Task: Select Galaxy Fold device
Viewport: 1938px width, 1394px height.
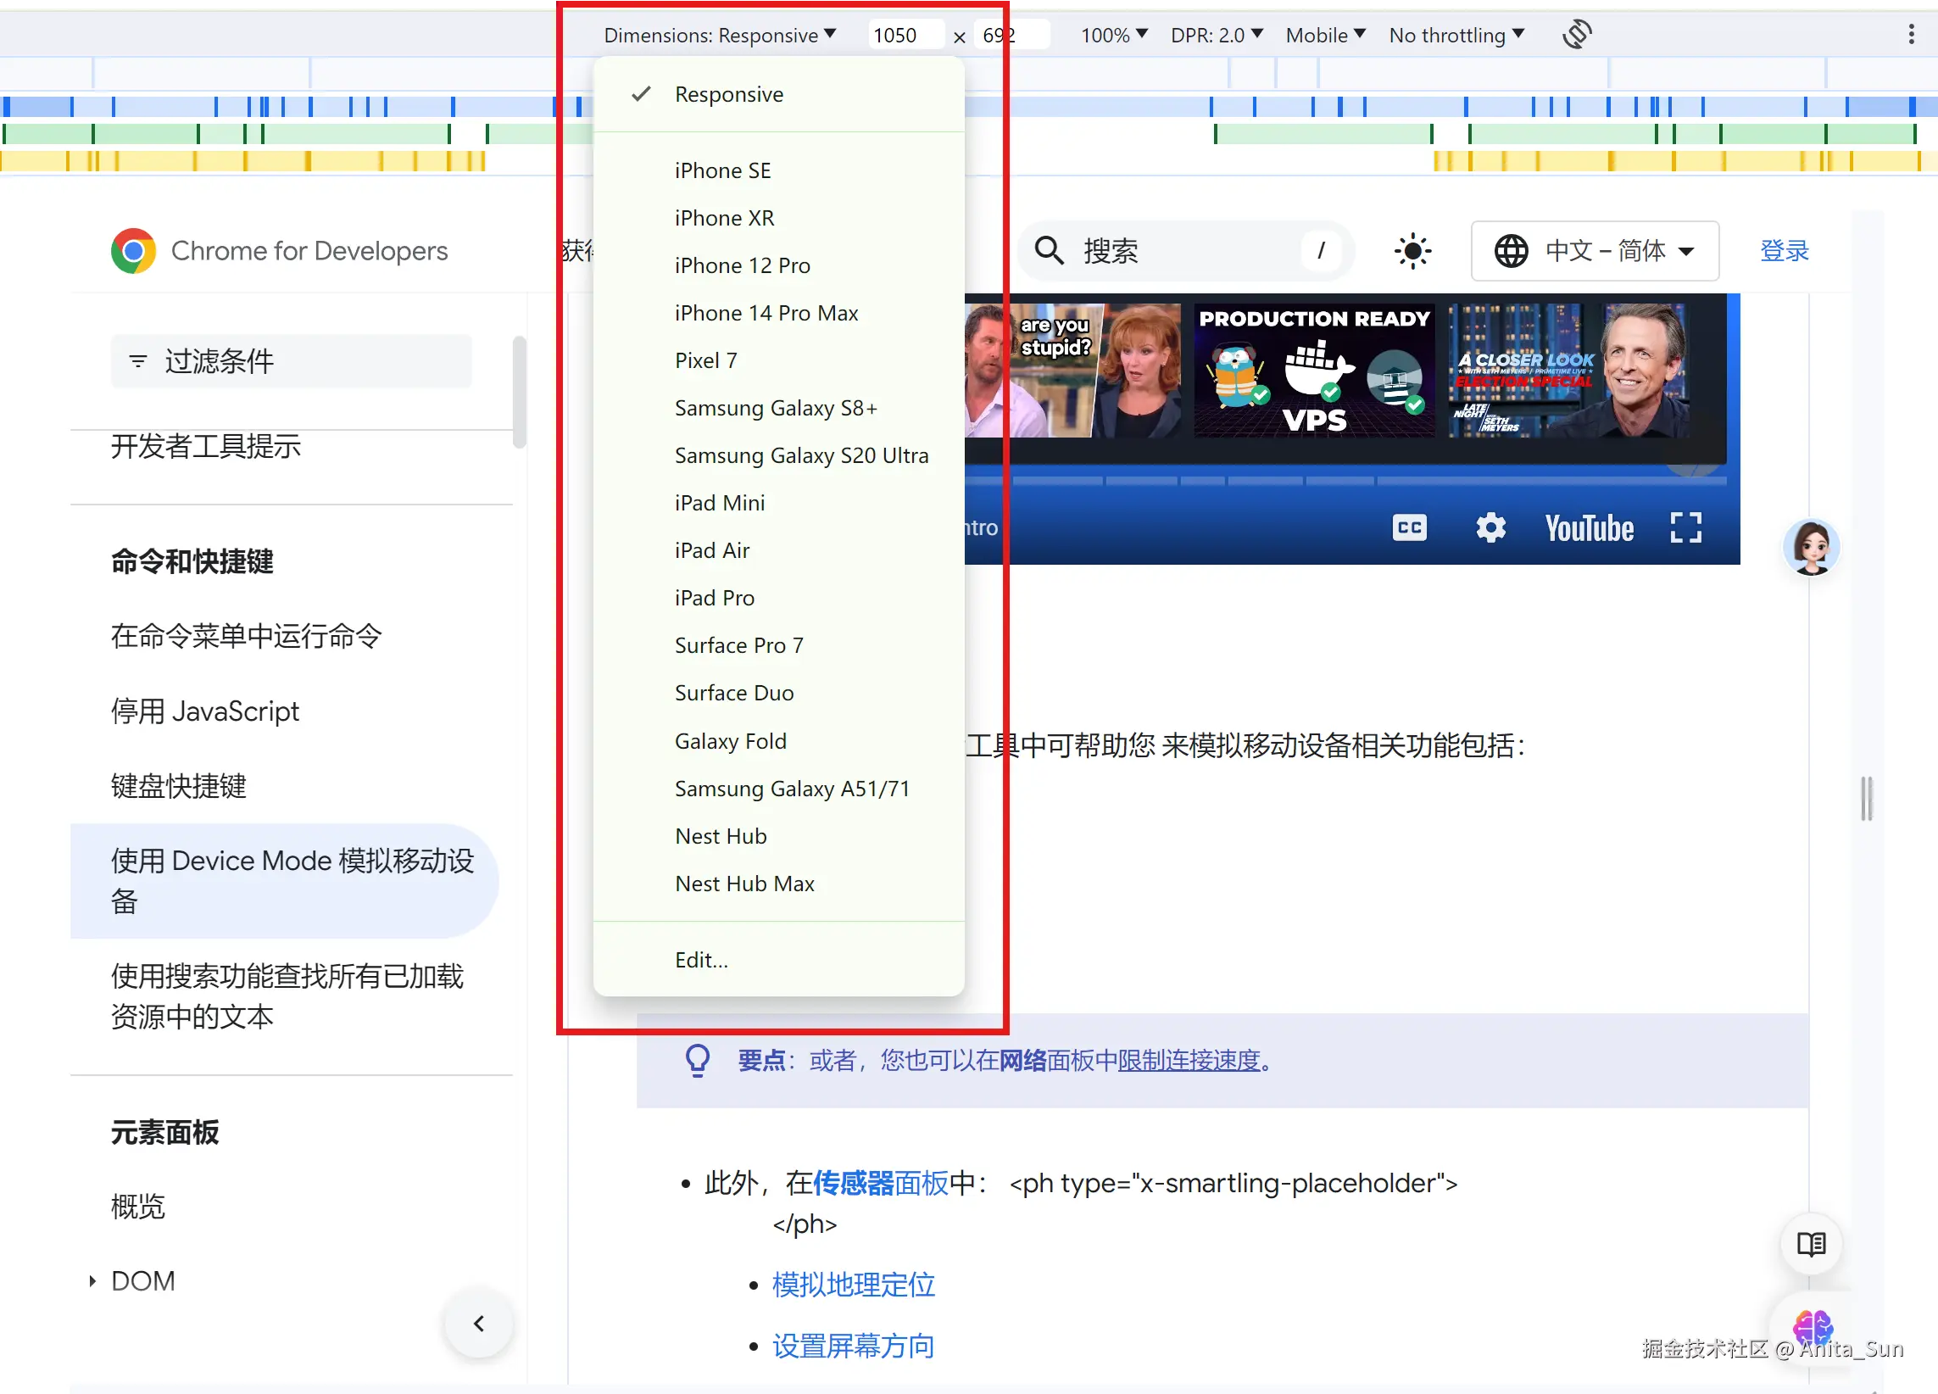Action: (x=778, y=740)
